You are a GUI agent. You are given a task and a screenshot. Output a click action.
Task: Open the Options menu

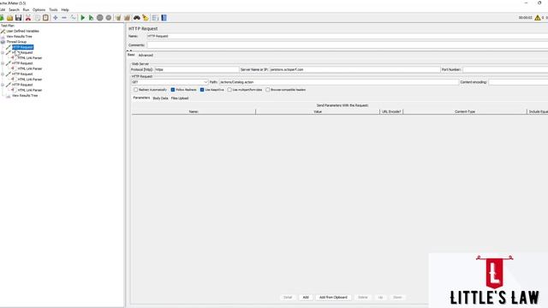(x=39, y=9)
